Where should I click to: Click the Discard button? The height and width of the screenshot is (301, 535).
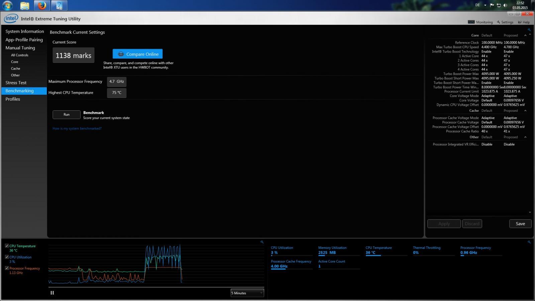(472, 224)
